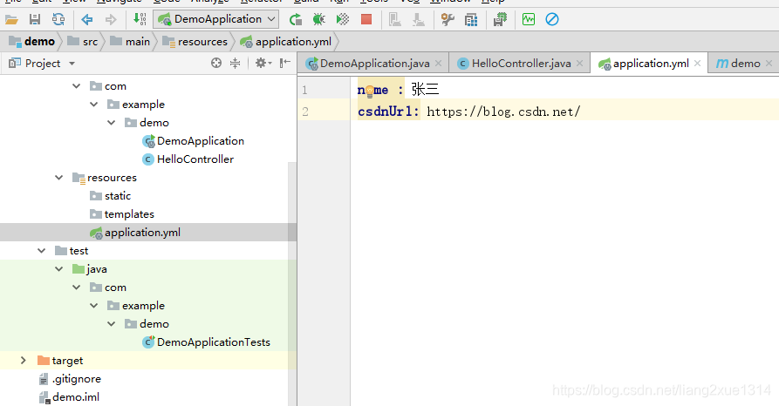Click the csdnUrl key in the editor
The image size is (779, 406).
tap(385, 112)
